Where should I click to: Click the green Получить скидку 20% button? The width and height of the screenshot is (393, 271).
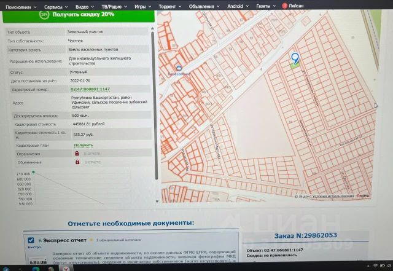(x=79, y=16)
